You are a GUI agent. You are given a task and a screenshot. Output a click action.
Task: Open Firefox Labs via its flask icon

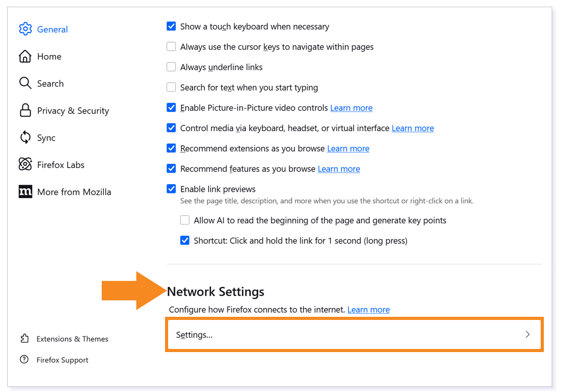25,164
